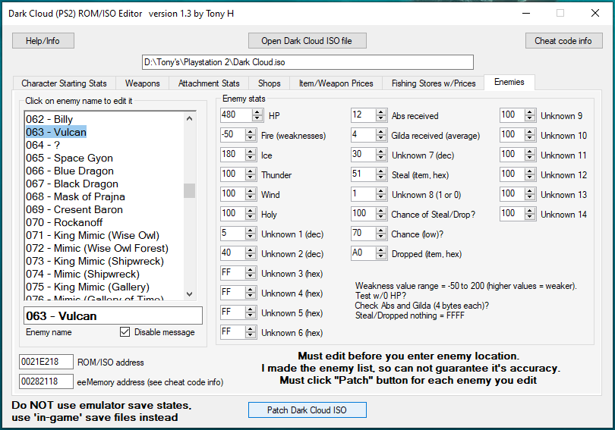615x430 pixels.
Task: Click the Open Dark Cloud ISO file button
Action: 307,41
